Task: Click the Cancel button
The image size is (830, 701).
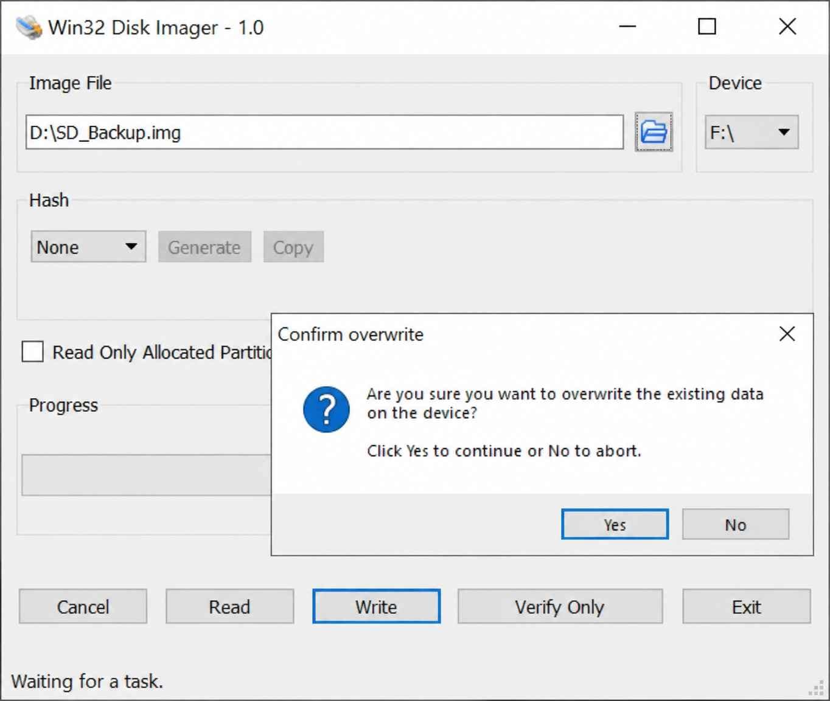Action: pyautogui.click(x=83, y=606)
